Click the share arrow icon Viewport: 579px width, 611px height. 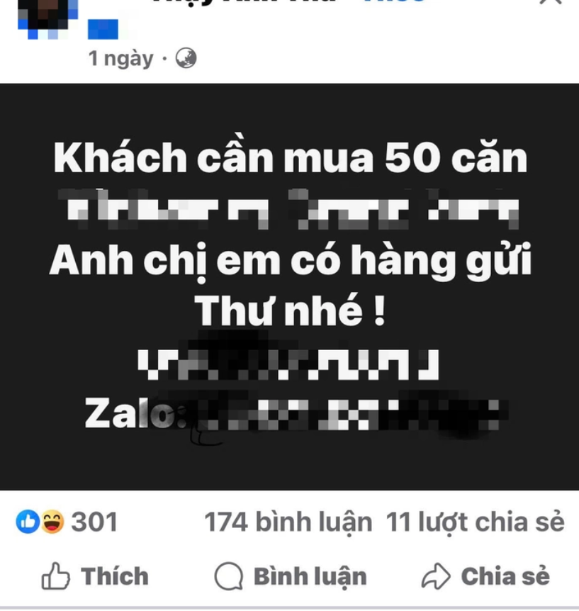coord(437,576)
